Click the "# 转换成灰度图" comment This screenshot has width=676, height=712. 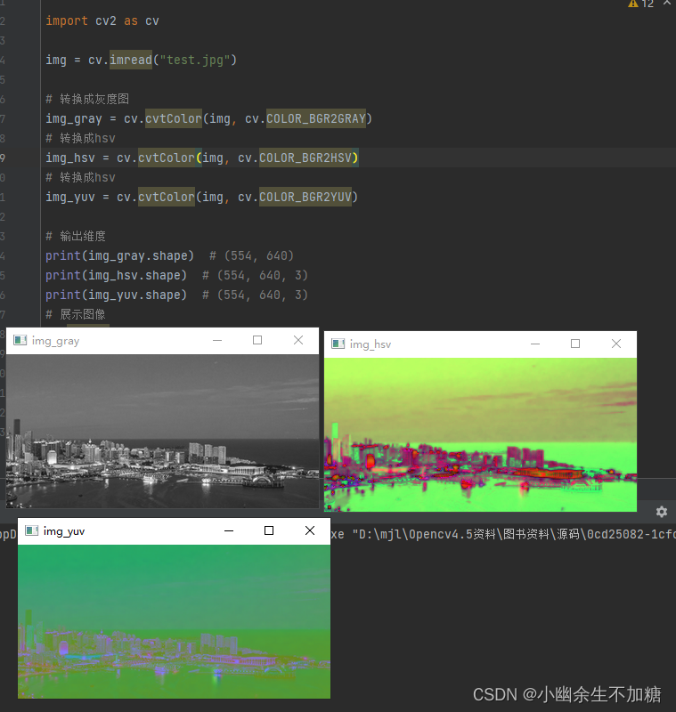click(x=87, y=99)
